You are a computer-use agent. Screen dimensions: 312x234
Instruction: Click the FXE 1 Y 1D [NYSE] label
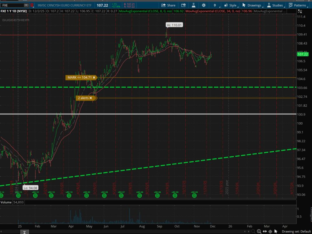click(x=14, y=11)
